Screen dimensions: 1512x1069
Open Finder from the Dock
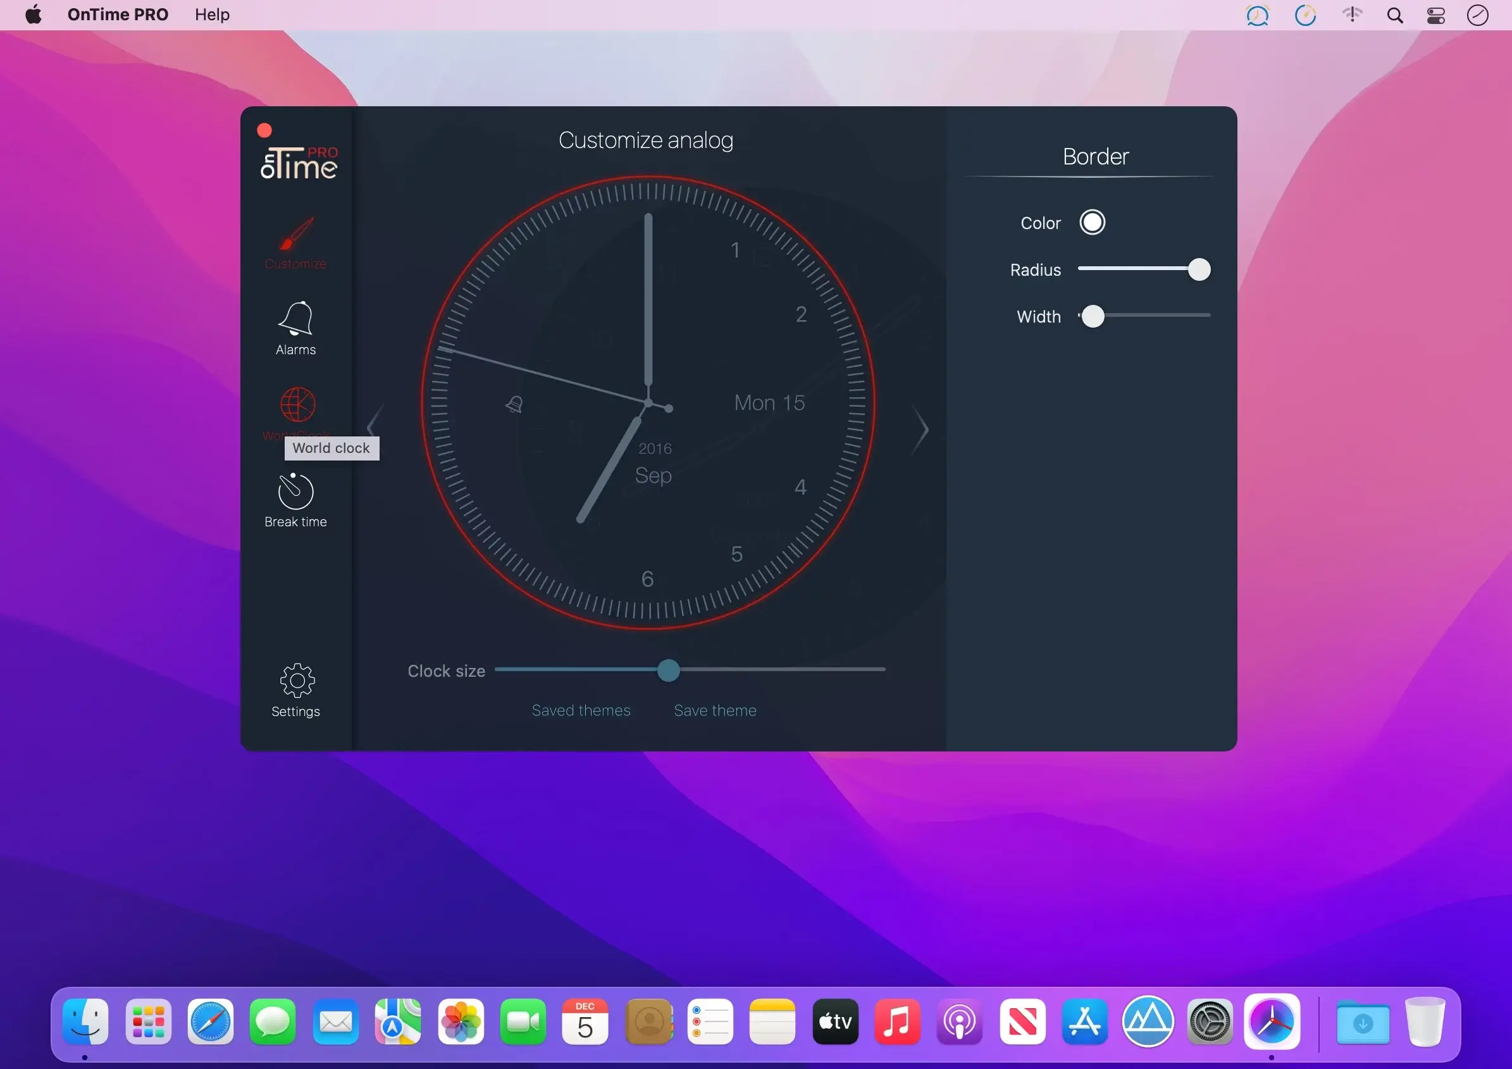(x=85, y=1022)
